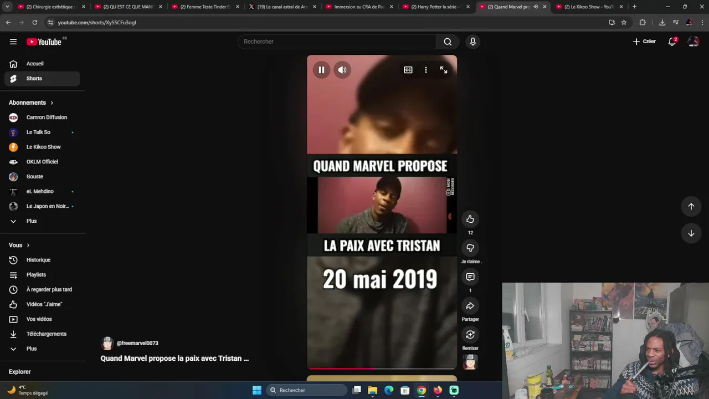Open the notifications bell
709x399 pixels.
pyautogui.click(x=672, y=42)
